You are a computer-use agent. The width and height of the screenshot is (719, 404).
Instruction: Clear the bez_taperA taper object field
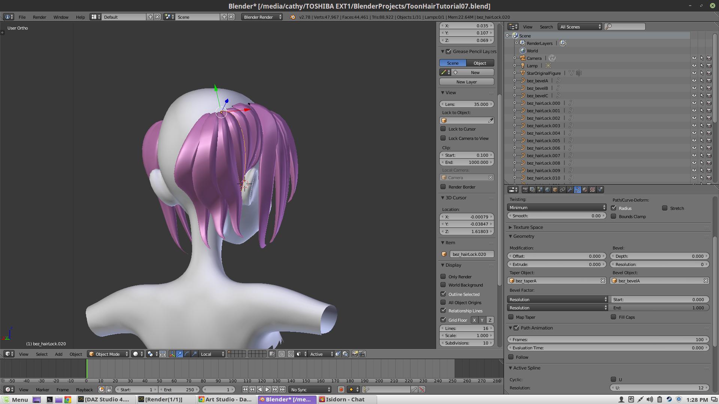(x=603, y=281)
